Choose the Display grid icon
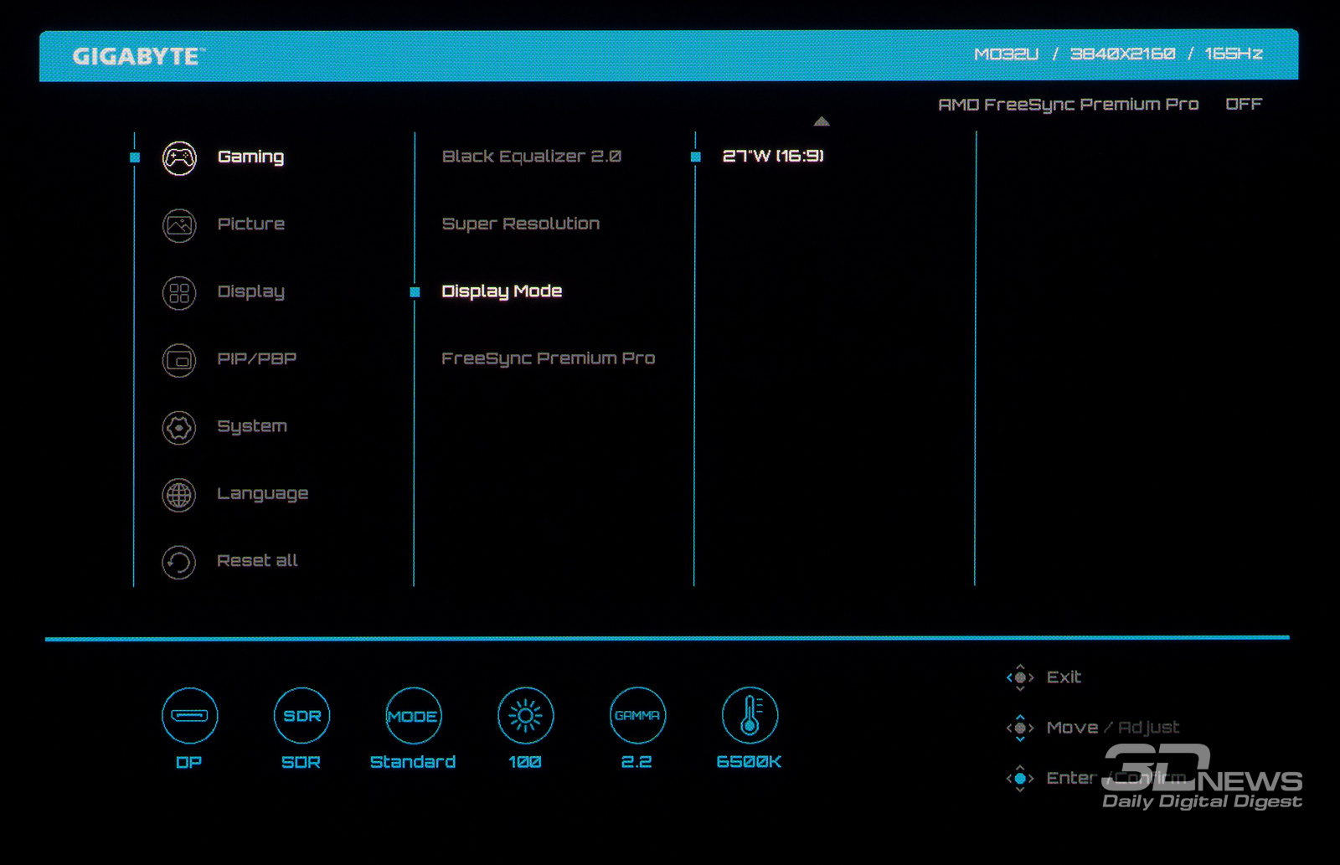Screen dimensions: 1340x865 pyautogui.click(x=179, y=293)
